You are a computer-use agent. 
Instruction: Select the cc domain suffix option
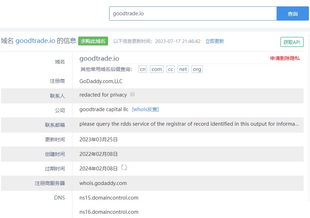[x=171, y=69]
